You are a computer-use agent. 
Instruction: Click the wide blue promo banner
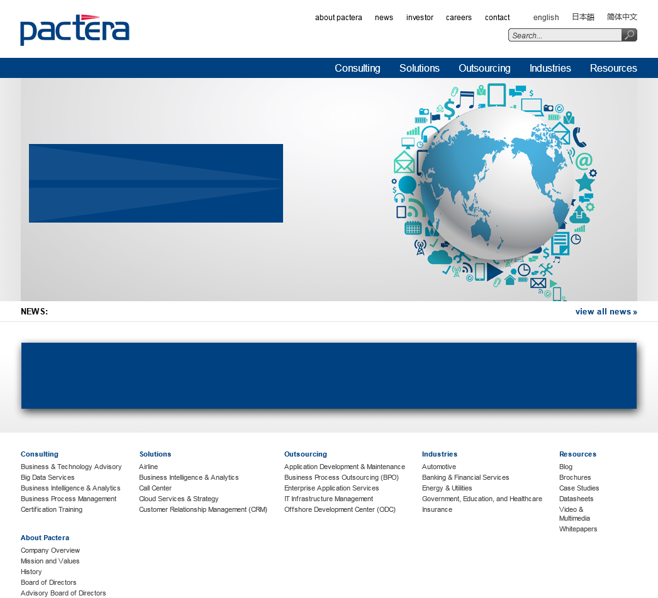coord(329,376)
